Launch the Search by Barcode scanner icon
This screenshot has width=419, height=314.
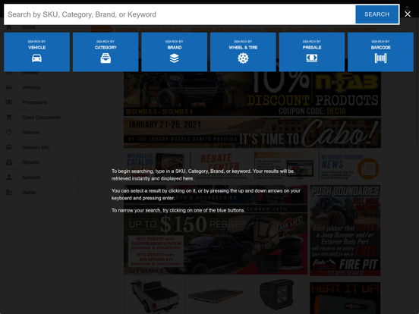coord(380,58)
